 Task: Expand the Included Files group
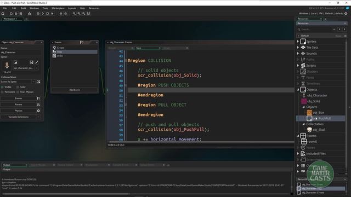[298, 154]
